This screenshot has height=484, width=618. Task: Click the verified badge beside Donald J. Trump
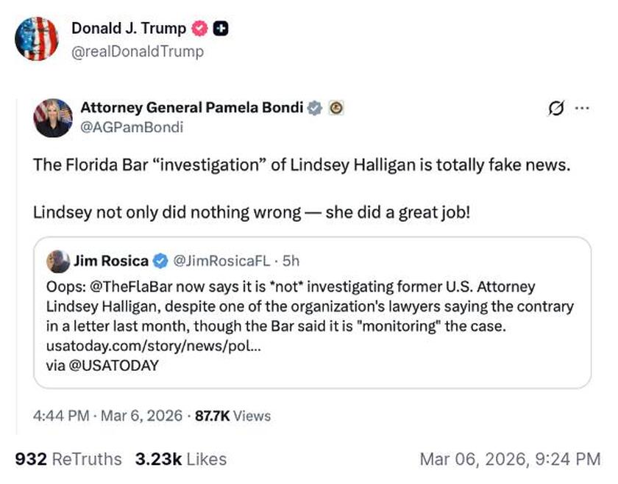point(199,28)
